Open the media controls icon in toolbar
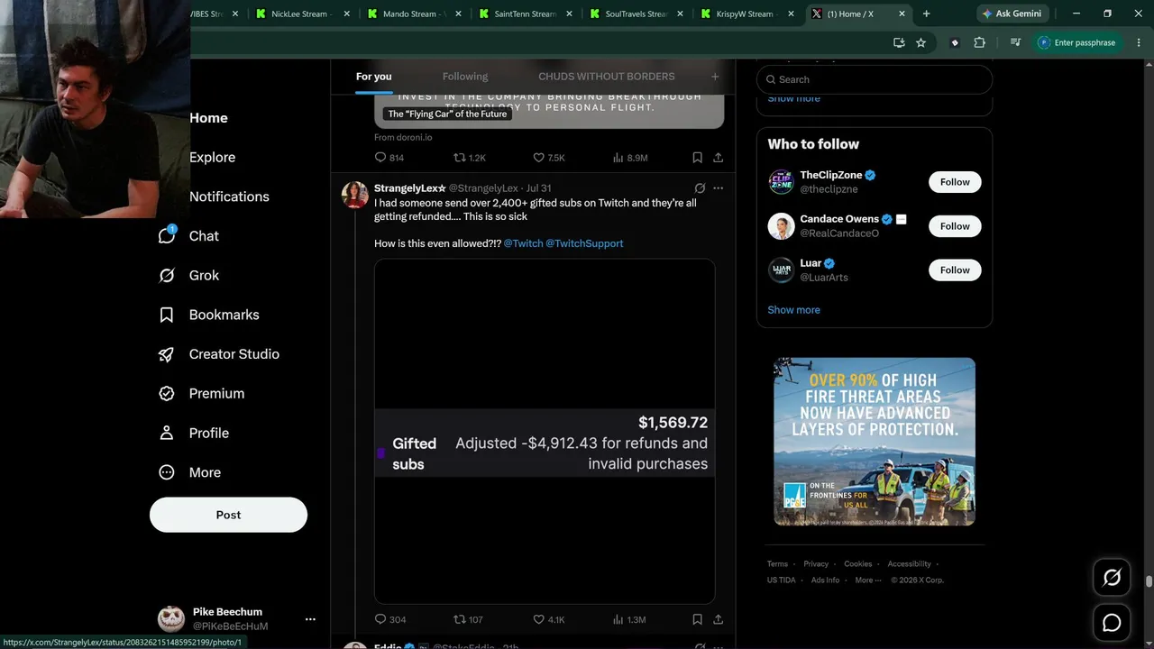 [1015, 42]
